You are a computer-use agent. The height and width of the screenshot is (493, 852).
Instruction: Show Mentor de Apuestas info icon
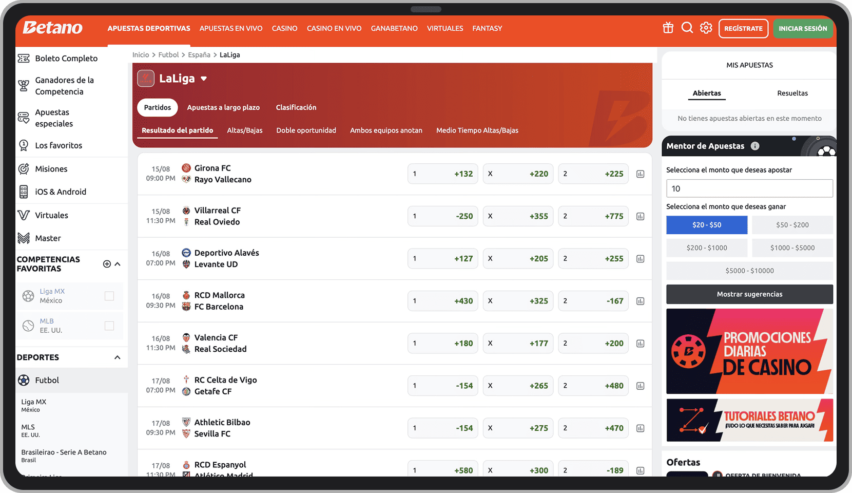click(755, 146)
